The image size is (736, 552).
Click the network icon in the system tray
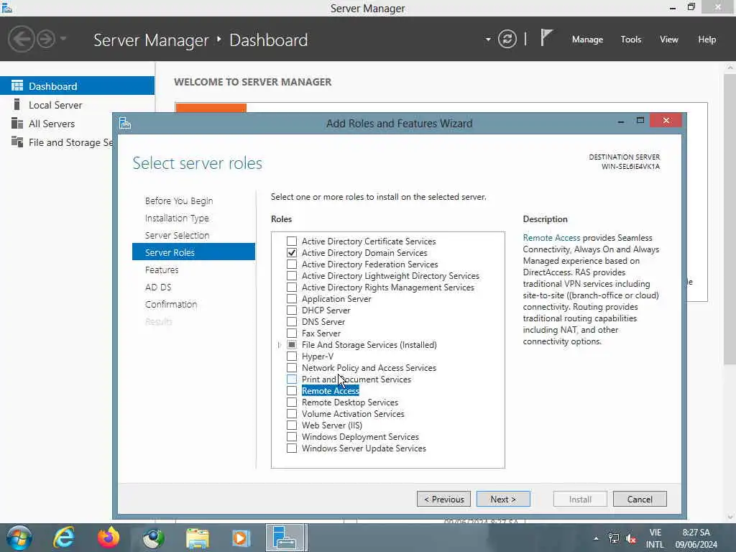coord(613,538)
